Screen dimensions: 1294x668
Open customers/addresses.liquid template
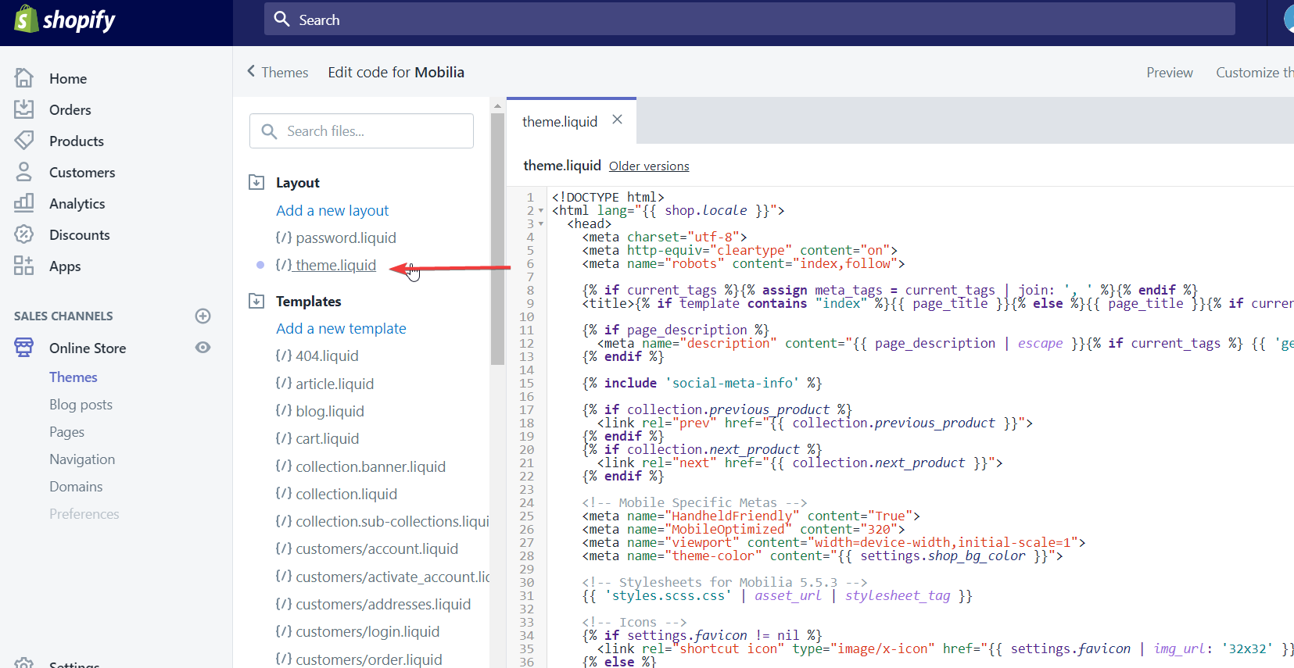pyautogui.click(x=383, y=604)
